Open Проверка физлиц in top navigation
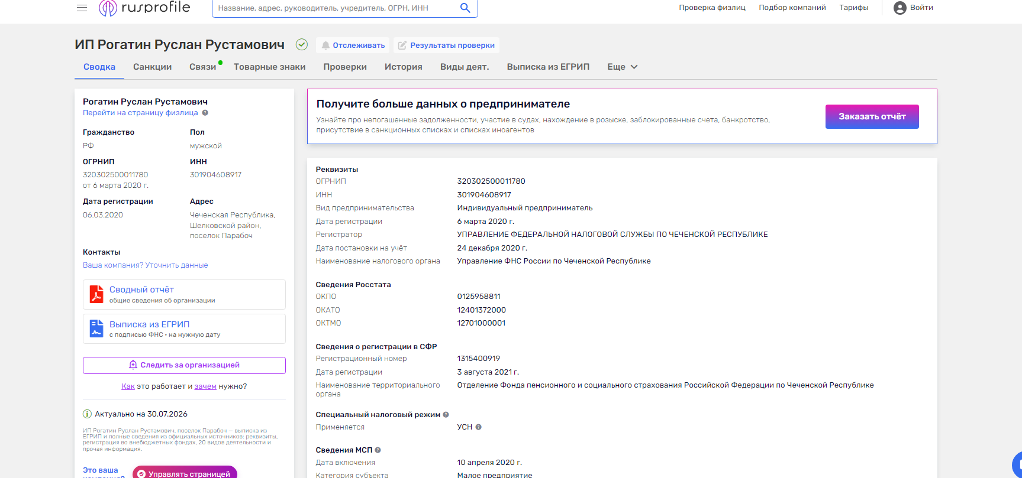Screen dimensions: 1022x478 (712, 8)
